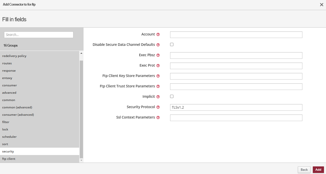The image size is (326, 174).
Task: Click the help icon next to Implicit
Action: [x=158, y=97]
